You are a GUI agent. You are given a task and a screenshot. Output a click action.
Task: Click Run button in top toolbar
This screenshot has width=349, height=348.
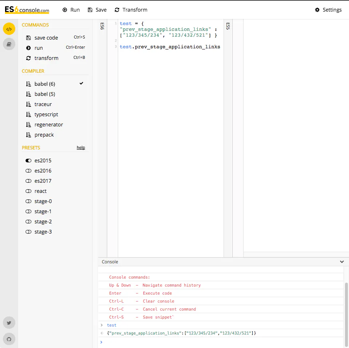pyautogui.click(x=71, y=10)
